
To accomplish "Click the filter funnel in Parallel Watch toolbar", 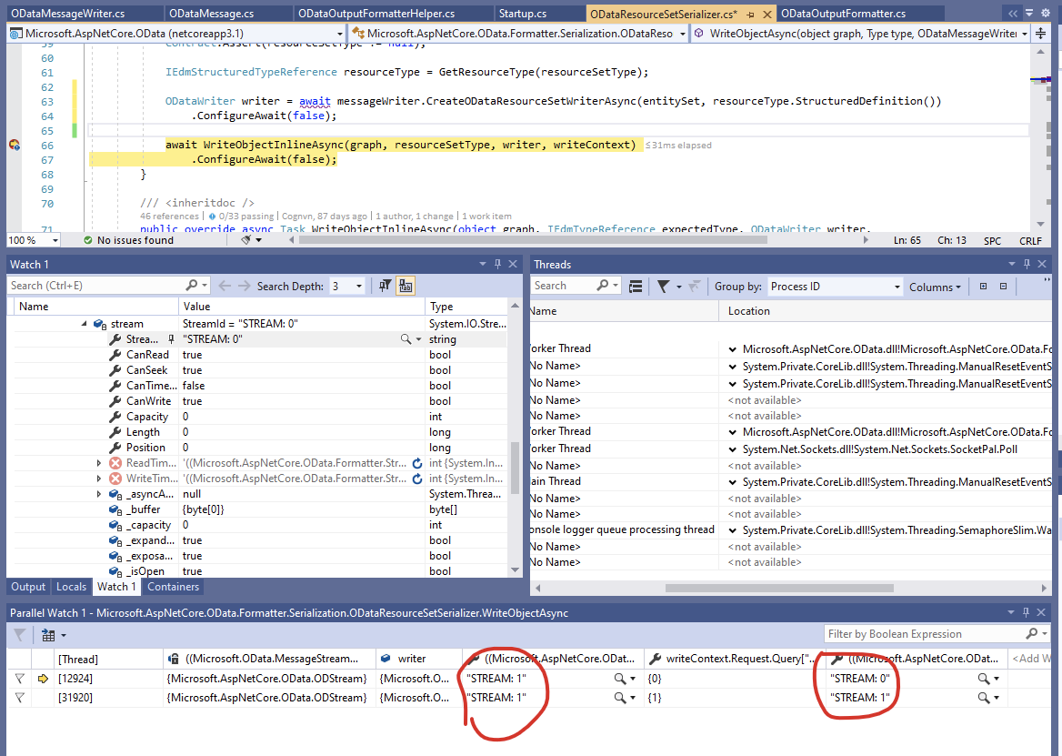I will (x=18, y=634).
